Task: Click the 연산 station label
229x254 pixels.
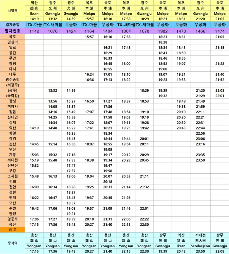Action: click(x=12, y=149)
